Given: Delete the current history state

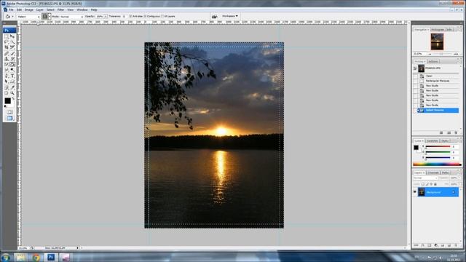Looking at the screenshot, I should pyautogui.click(x=456, y=132).
